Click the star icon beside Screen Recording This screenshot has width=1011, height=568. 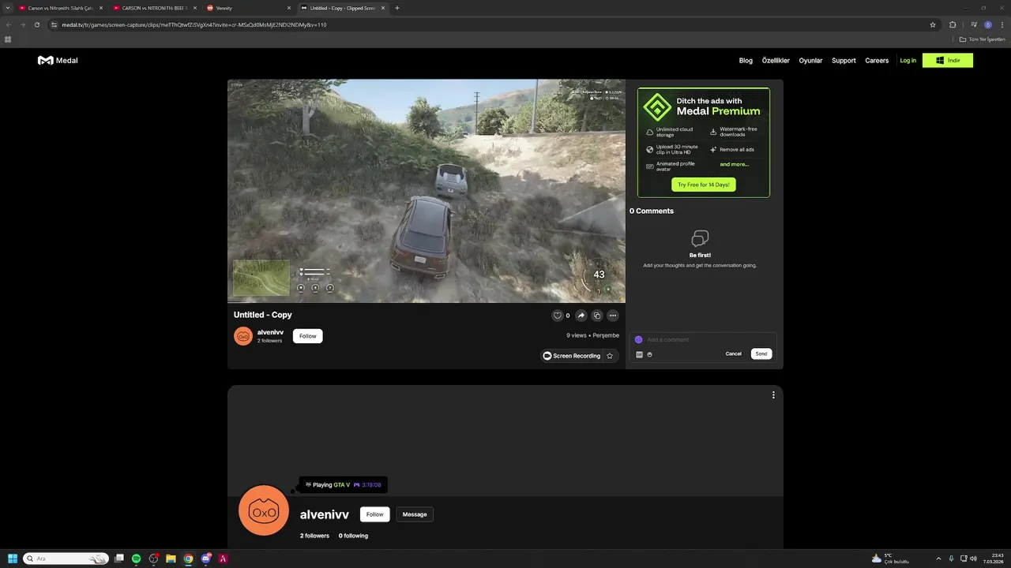point(610,356)
